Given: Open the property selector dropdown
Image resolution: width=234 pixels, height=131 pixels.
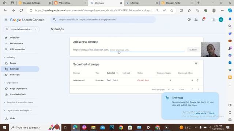Looking at the screenshot, I should tap(21, 29).
